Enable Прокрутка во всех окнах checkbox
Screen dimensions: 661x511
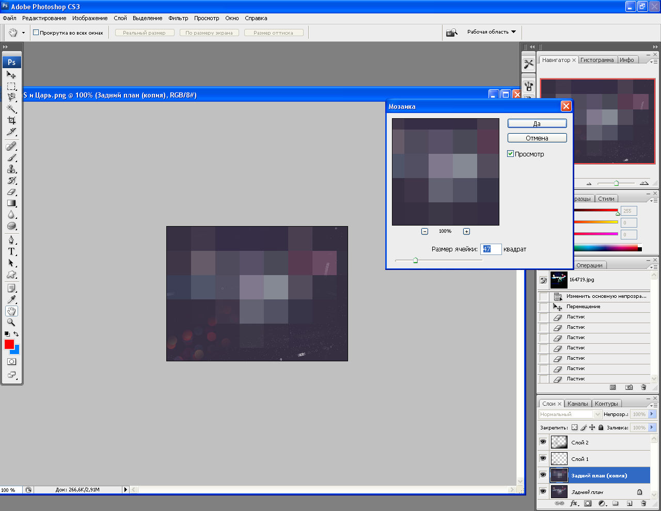[36, 33]
